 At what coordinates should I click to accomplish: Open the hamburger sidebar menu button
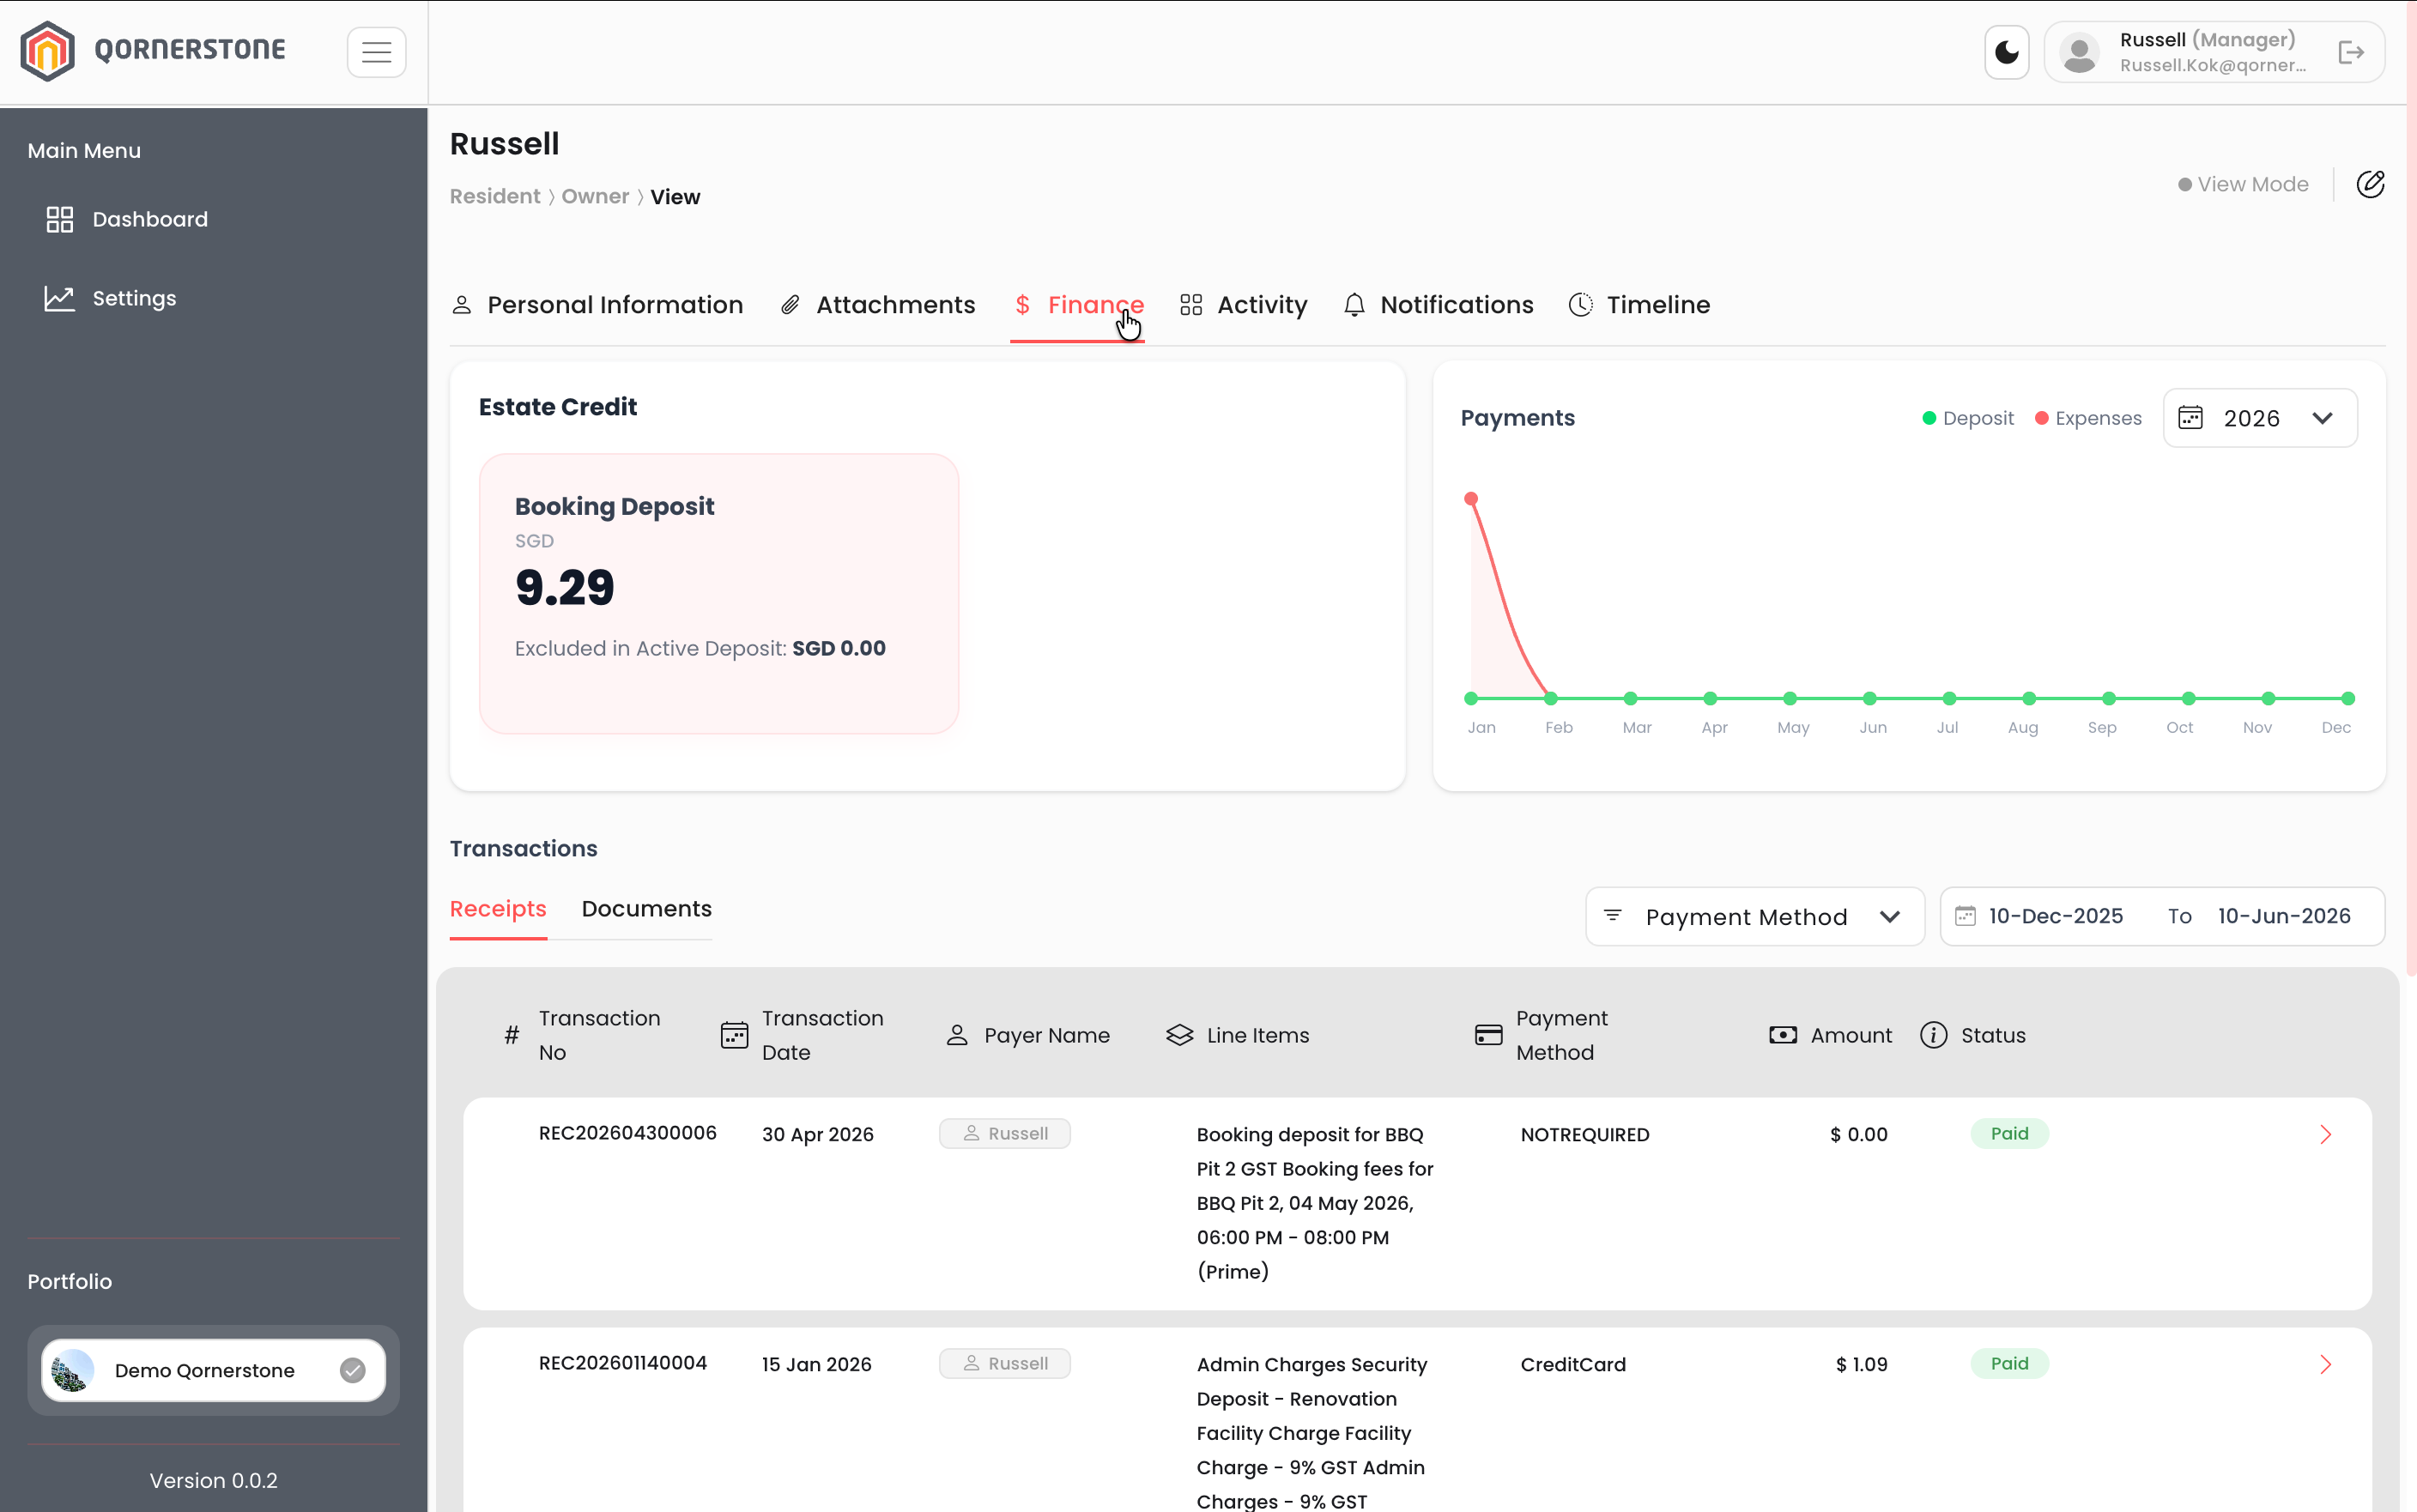coord(376,52)
